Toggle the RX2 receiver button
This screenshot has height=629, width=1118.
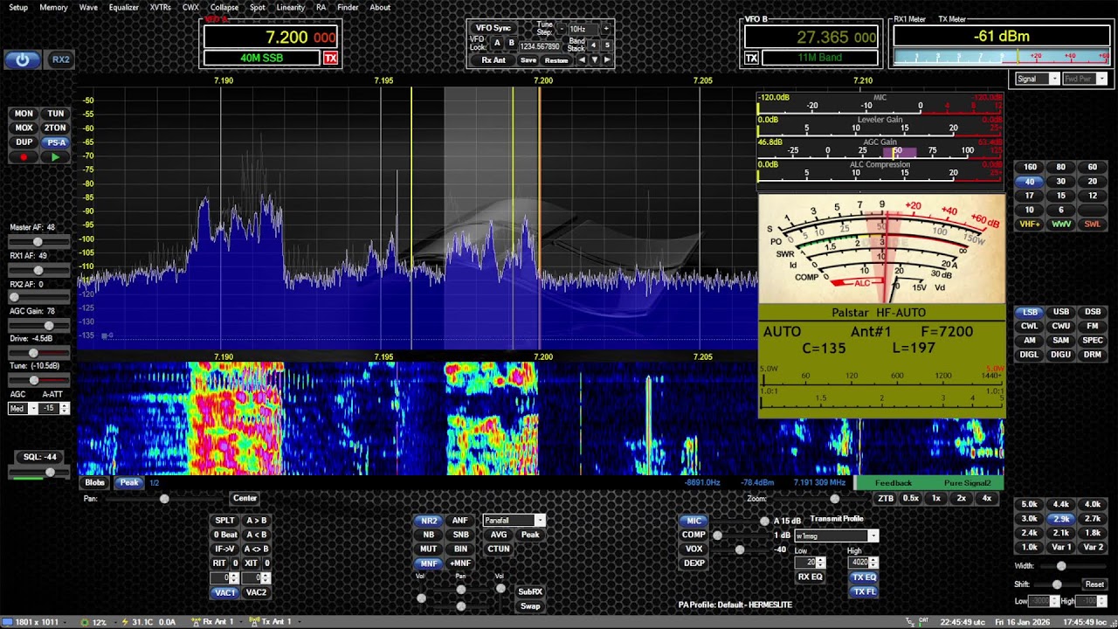[x=60, y=59]
